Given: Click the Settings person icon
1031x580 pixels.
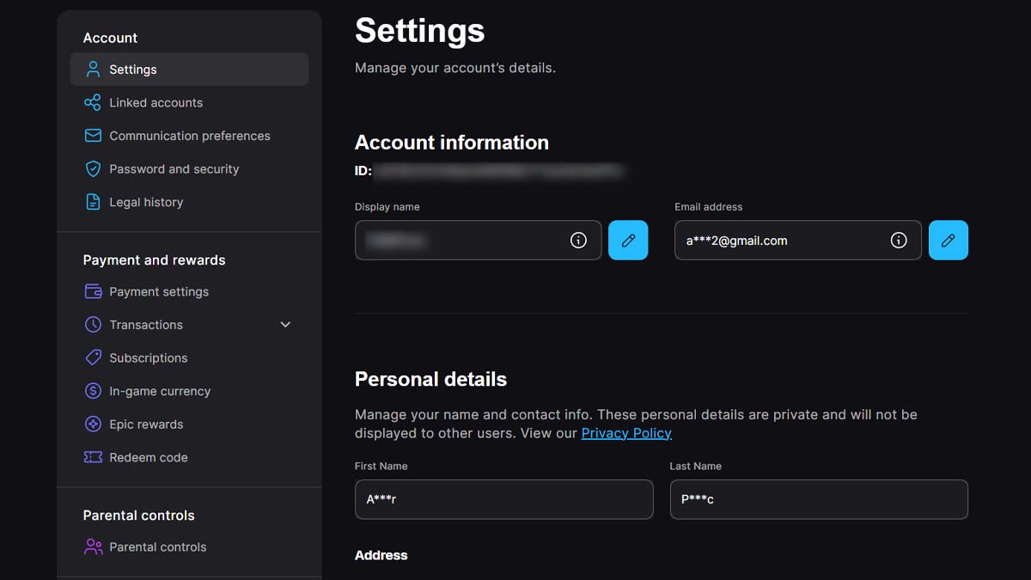Looking at the screenshot, I should [x=93, y=70].
